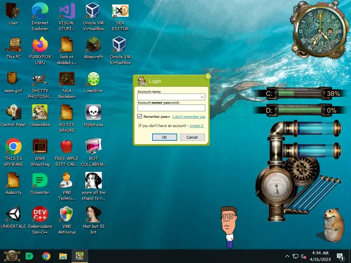Open the moon girl icon
This screenshot has width=351, height=263.
13,82
